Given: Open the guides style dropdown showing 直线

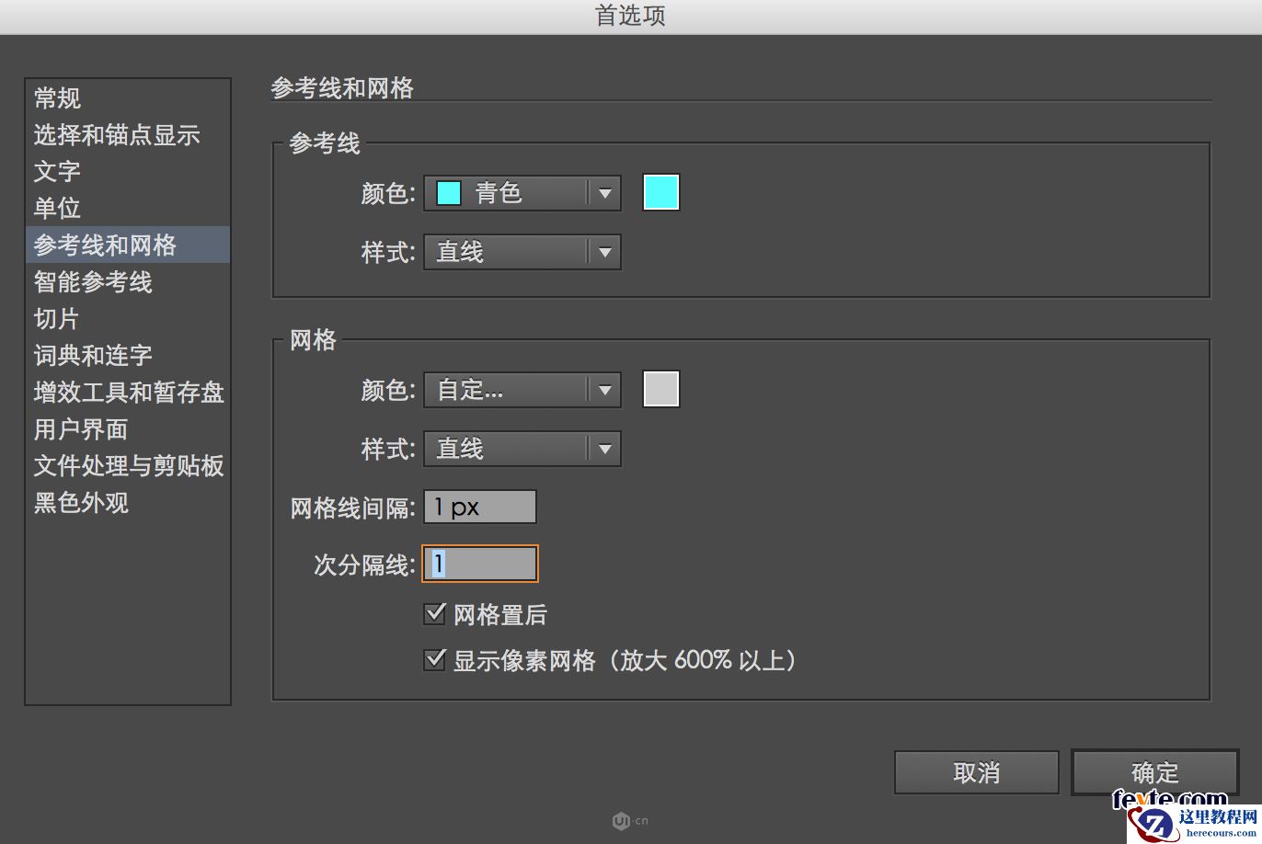Looking at the screenshot, I should coord(521,252).
